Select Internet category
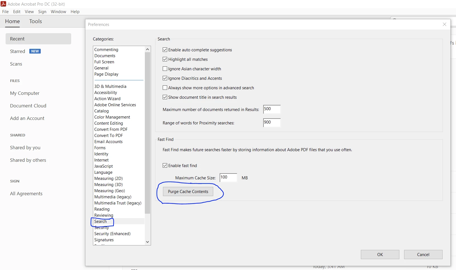The height and width of the screenshot is (270, 456). click(x=101, y=160)
